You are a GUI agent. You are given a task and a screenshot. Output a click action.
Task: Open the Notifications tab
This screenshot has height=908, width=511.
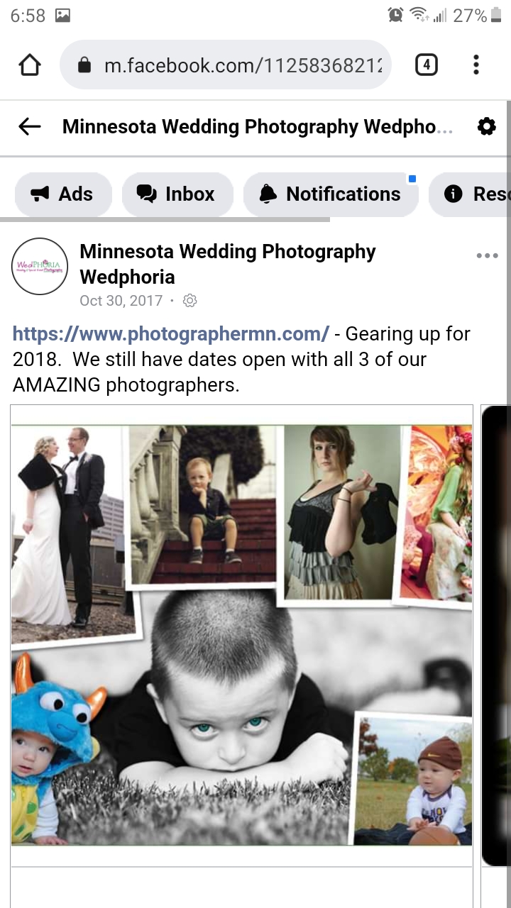(331, 194)
